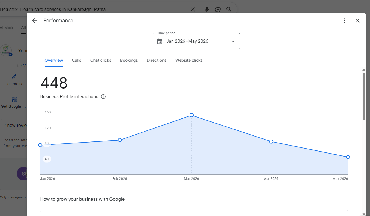Open the Website clicks tab
The image size is (370, 216).
point(189,60)
